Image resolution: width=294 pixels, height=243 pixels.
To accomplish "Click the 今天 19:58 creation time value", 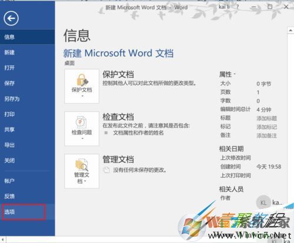I will pyautogui.click(x=269, y=167).
